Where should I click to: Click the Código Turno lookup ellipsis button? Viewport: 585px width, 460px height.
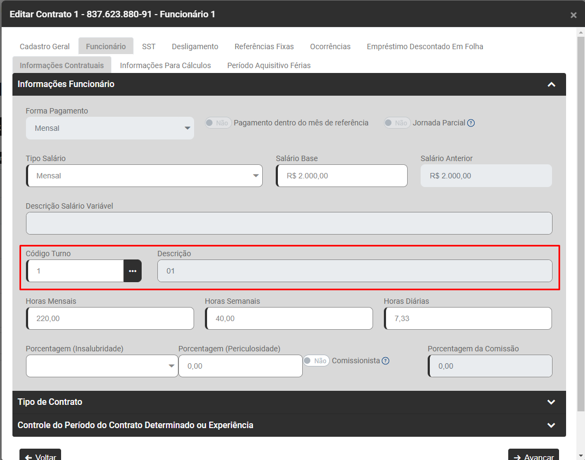(132, 271)
